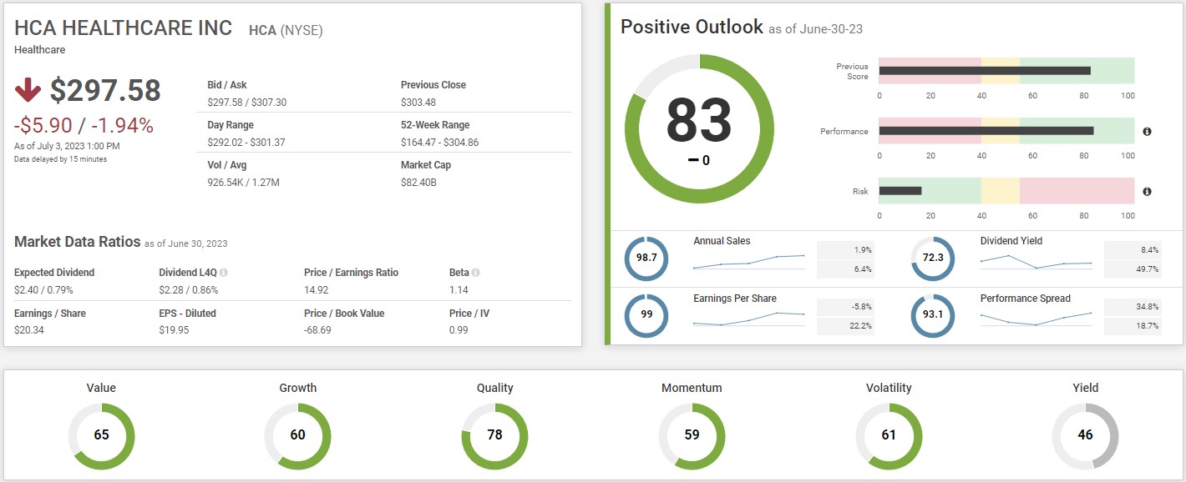Click the Price / Book Value figure '-68.69'
This screenshot has width=1186, height=482.
[x=317, y=330]
